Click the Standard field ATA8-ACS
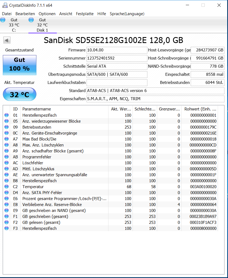Image resolution: width=228 pixels, height=278 pixels. [155, 91]
